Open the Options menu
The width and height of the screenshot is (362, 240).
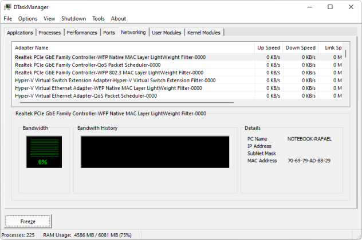coord(27,19)
